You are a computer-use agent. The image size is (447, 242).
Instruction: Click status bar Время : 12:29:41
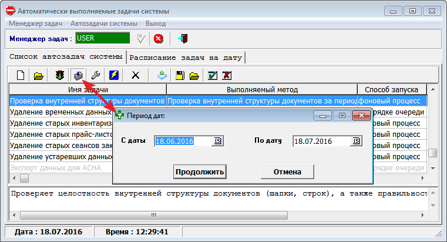click(x=137, y=232)
